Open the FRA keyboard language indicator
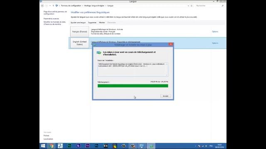This screenshot has width=266, height=149. pyautogui.click(x=211, y=146)
